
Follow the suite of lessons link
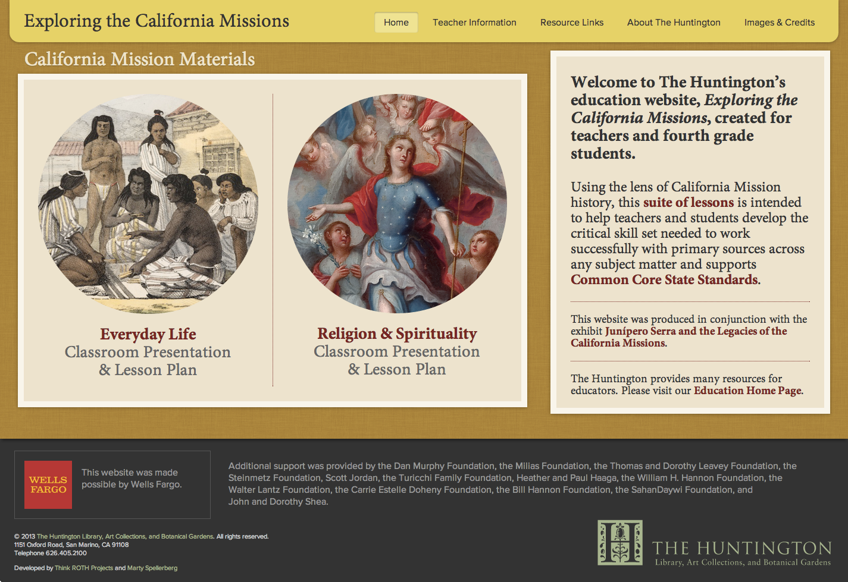[x=689, y=203]
